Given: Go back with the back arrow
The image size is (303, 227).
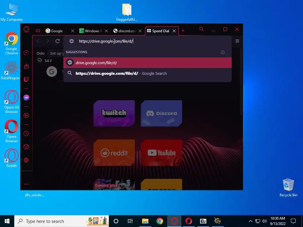Looking at the screenshot, I should click(38, 41).
